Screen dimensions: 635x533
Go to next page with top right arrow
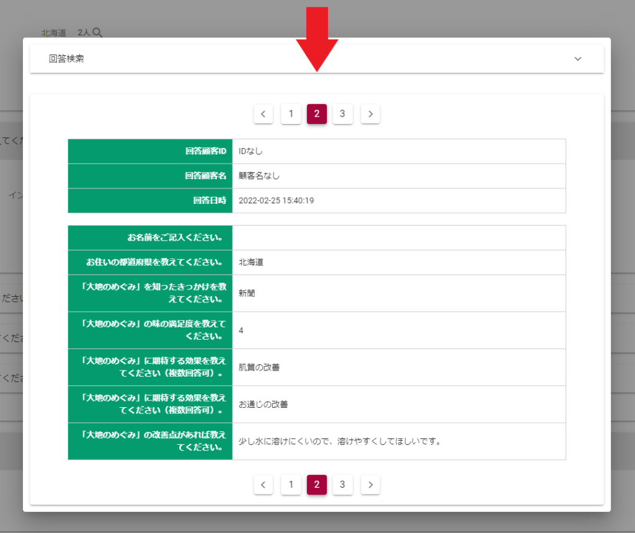(x=370, y=114)
